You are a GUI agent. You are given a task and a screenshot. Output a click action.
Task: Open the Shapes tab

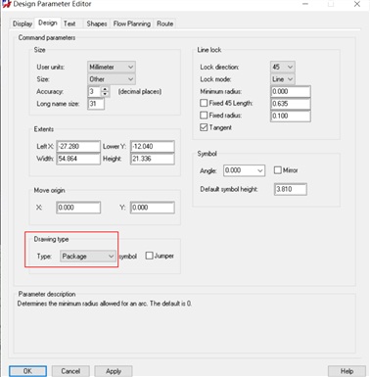coord(97,24)
